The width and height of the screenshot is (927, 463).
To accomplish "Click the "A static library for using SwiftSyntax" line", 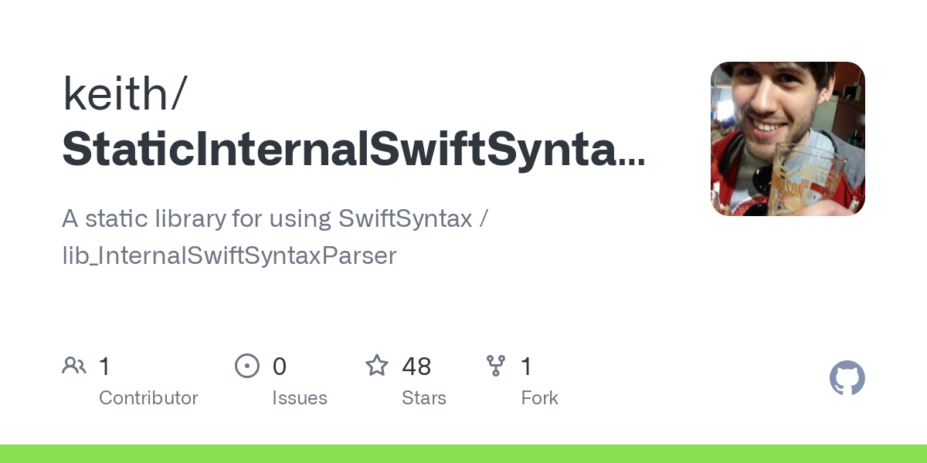I will tap(267, 219).
